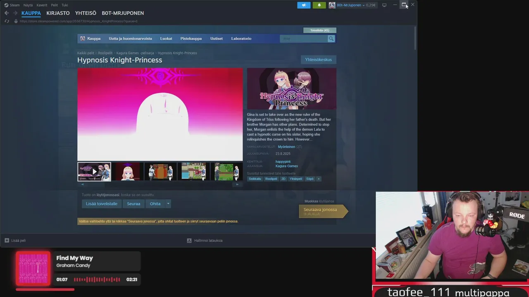Click the magnifying glass search icon
The width and height of the screenshot is (529, 297).
(x=331, y=39)
